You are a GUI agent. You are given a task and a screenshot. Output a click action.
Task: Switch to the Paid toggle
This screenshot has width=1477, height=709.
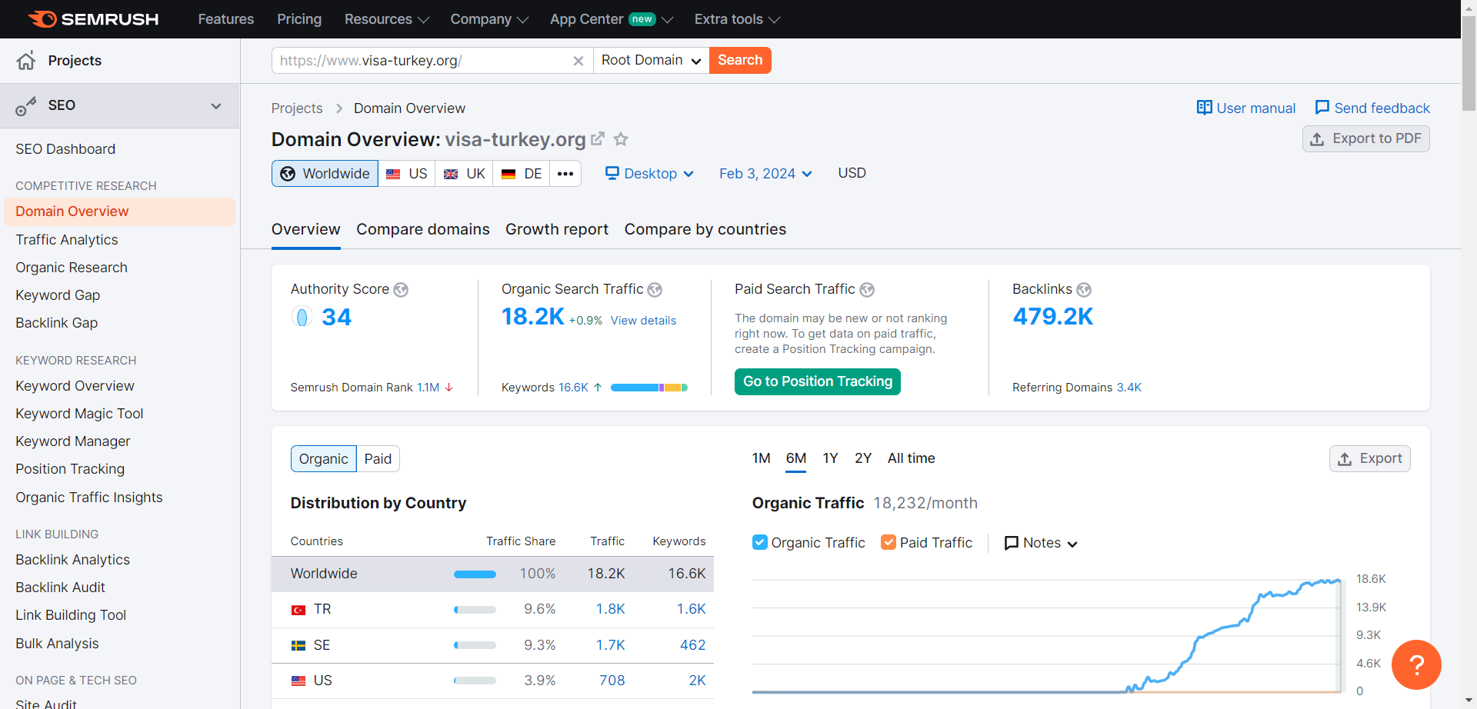tap(378, 459)
